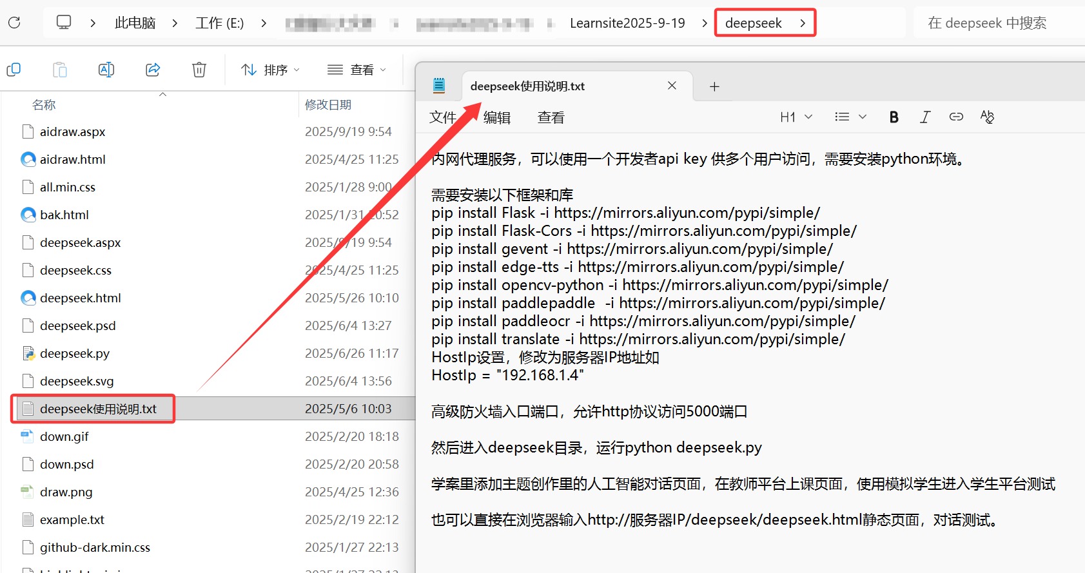Close the deepseek使用说明.txt tab
Image resolution: width=1085 pixels, height=573 pixels.
click(x=672, y=86)
